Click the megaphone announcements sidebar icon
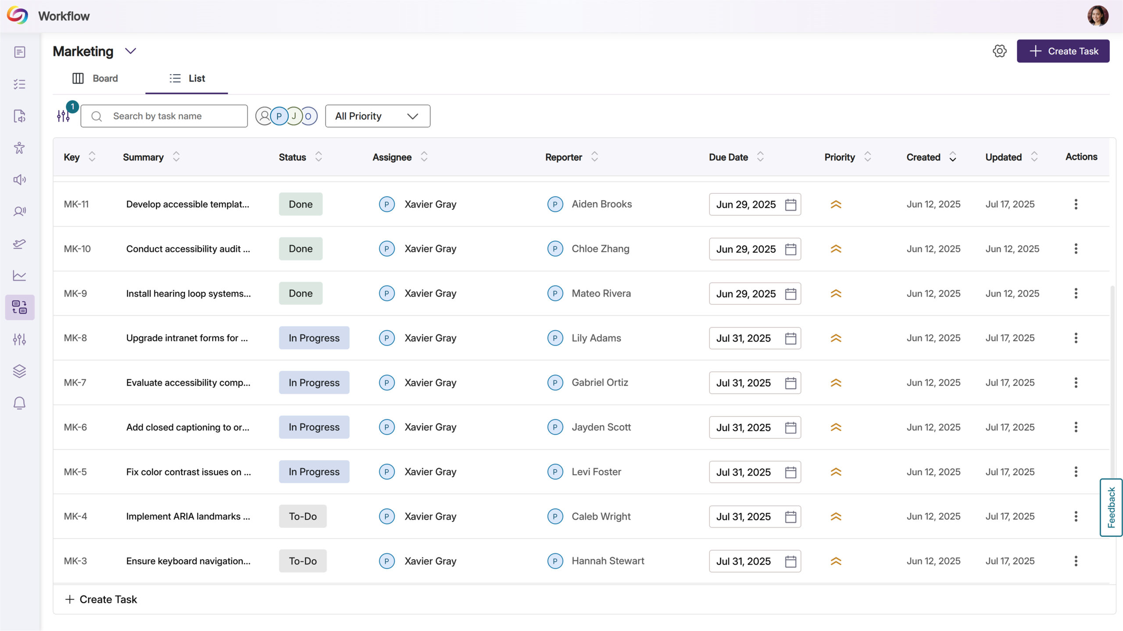Screen dimensions: 1123x631 [19, 180]
